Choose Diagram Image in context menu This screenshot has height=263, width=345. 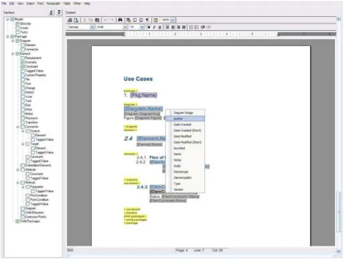(185, 113)
